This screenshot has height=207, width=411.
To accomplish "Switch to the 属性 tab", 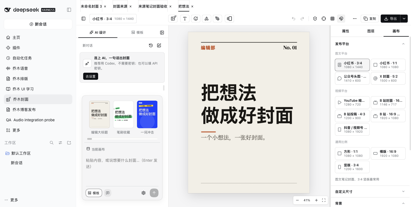I will pyautogui.click(x=345, y=31).
